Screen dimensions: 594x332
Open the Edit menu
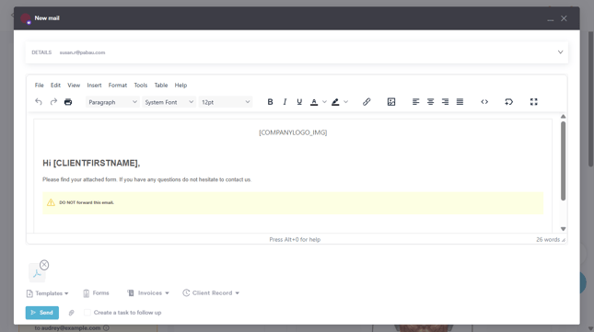[55, 86]
